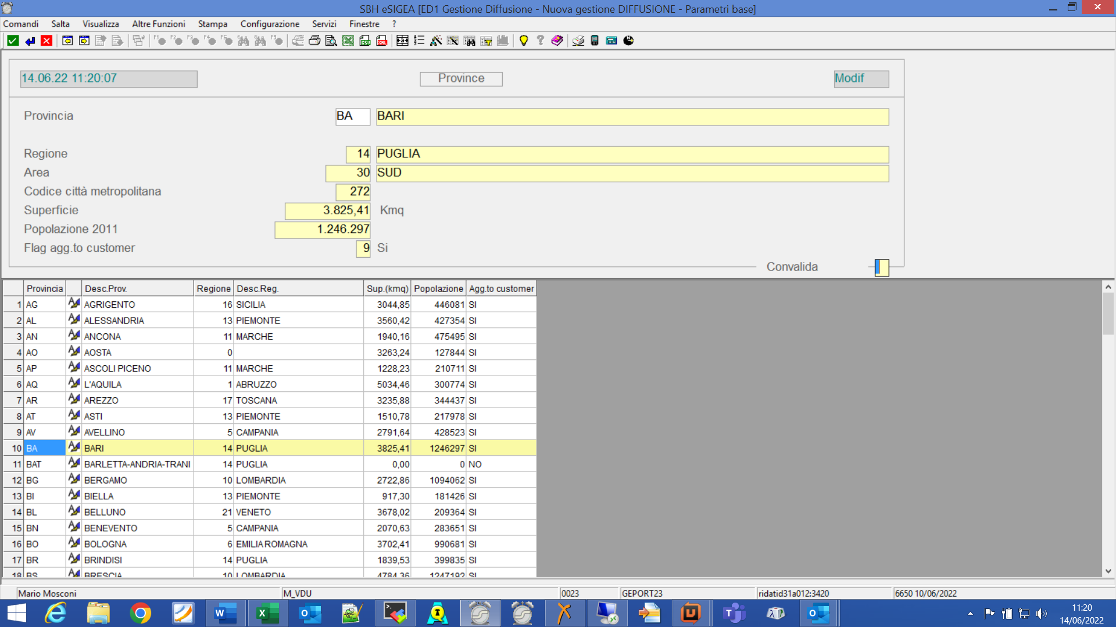Click the print preview magnifier icon
Image resolution: width=1116 pixels, height=627 pixels.
click(331, 41)
